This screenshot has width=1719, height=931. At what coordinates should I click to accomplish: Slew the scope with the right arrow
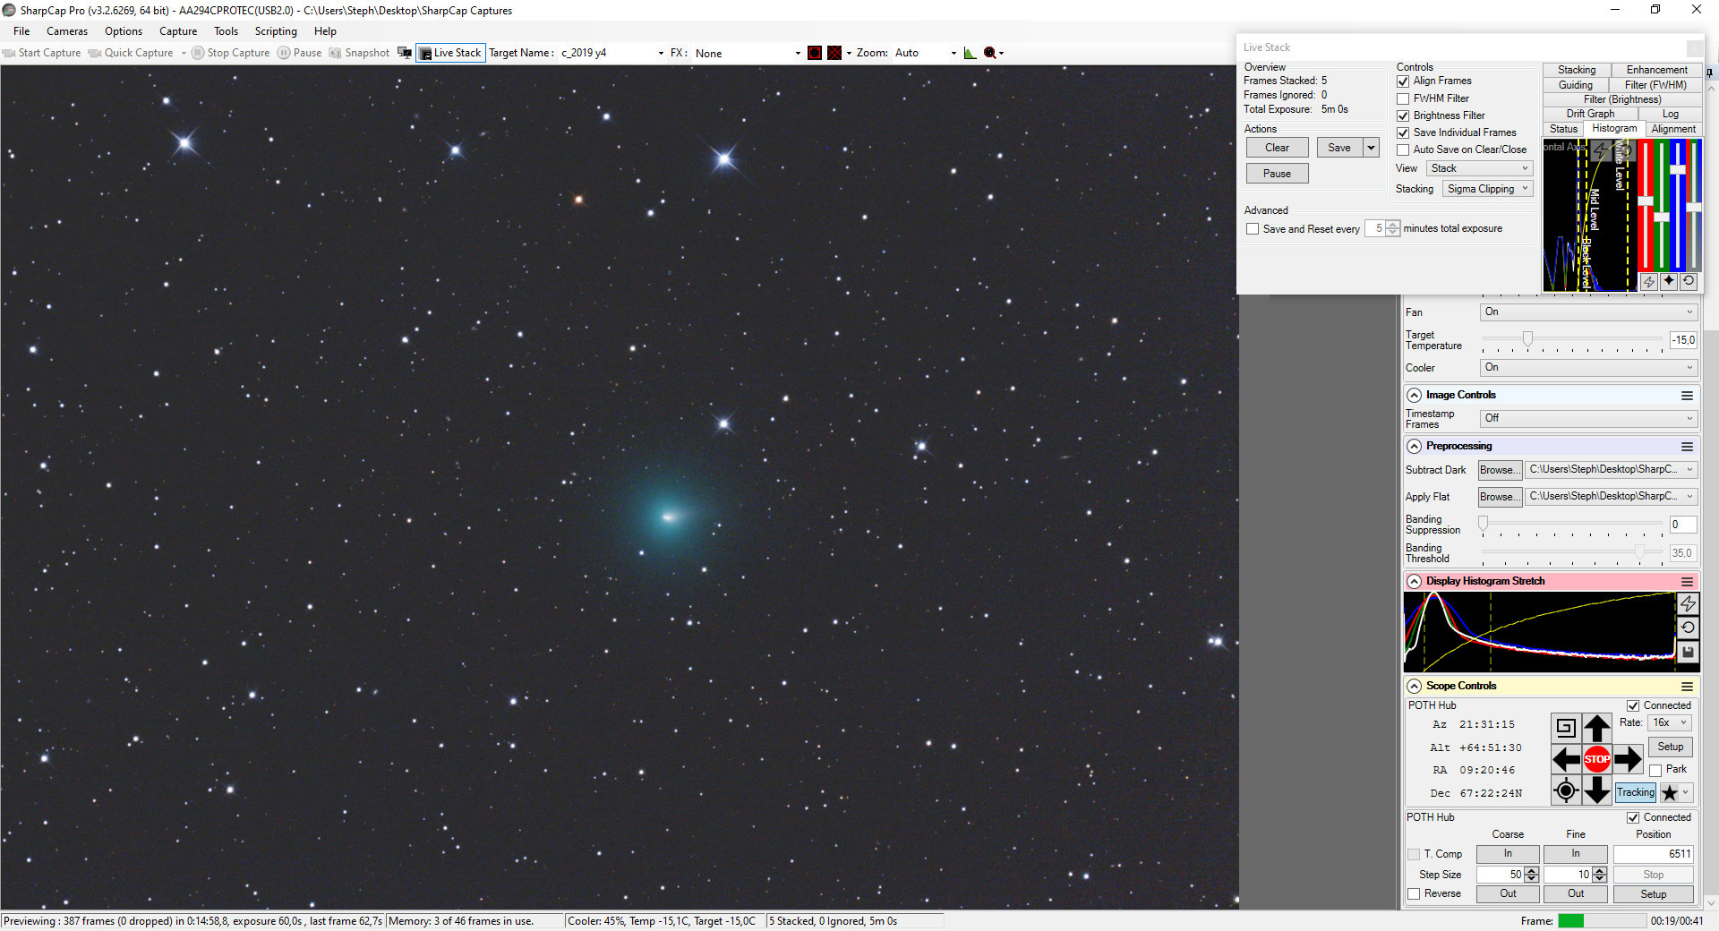click(1628, 760)
